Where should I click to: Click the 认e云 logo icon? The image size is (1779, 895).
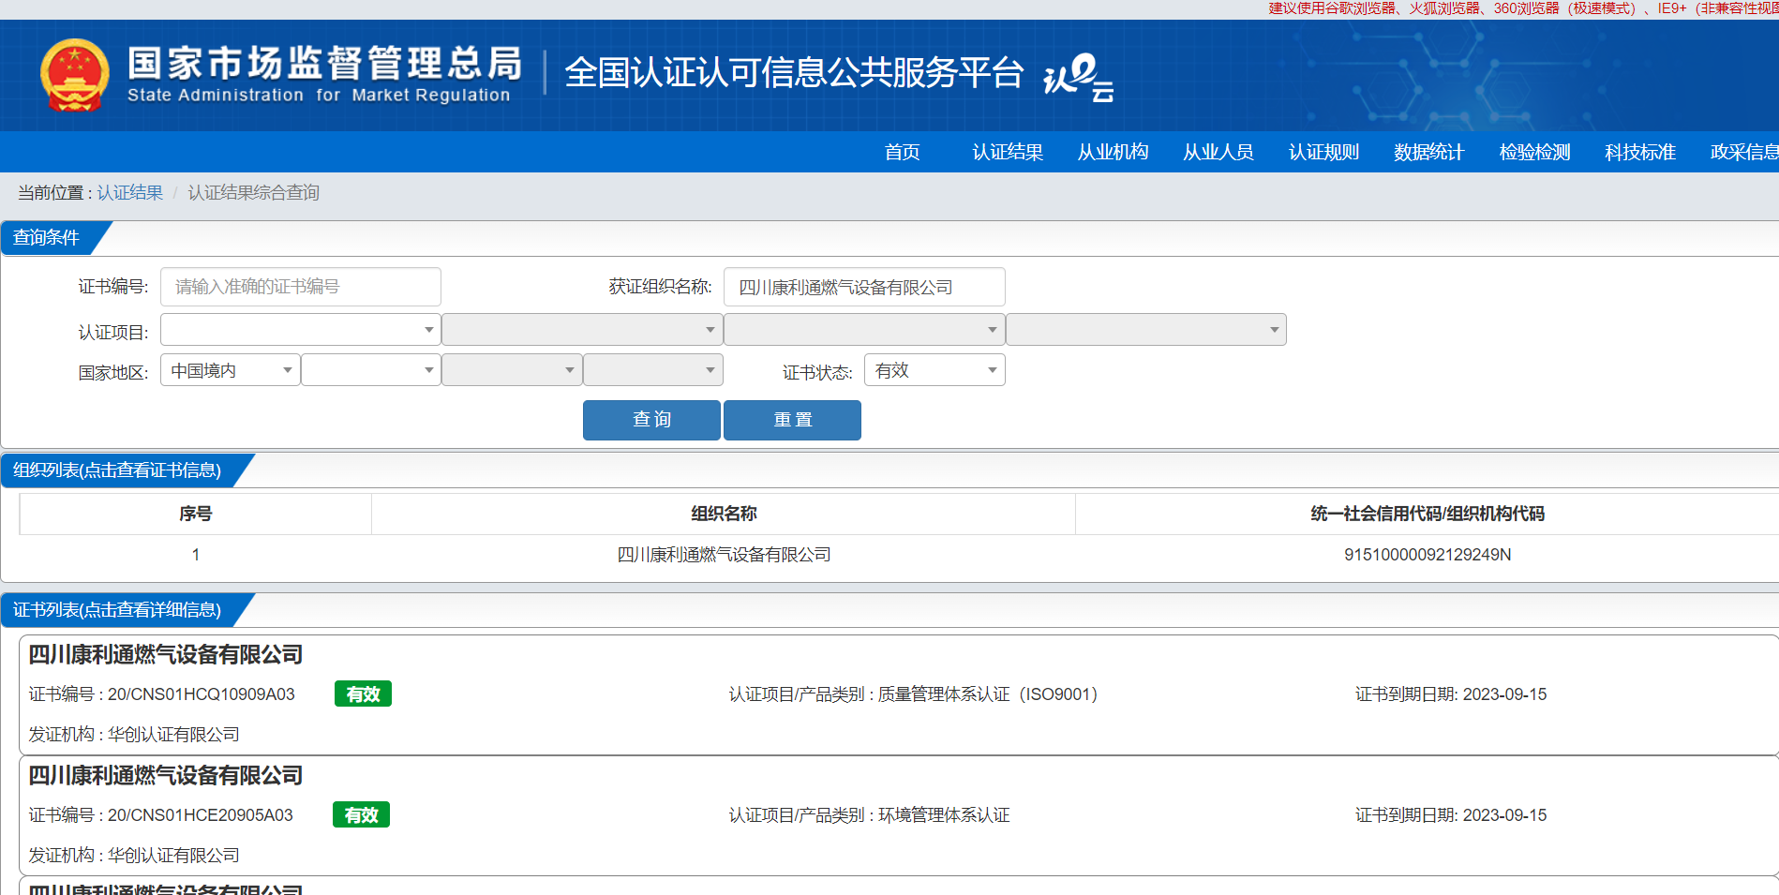pyautogui.click(x=1078, y=77)
